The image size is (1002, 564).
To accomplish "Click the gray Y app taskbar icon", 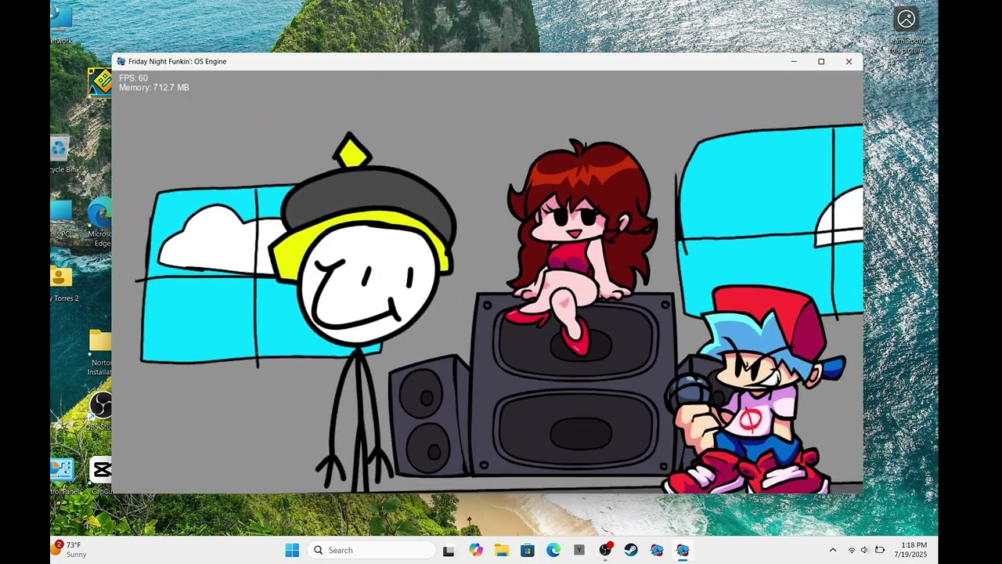I will coord(579,550).
